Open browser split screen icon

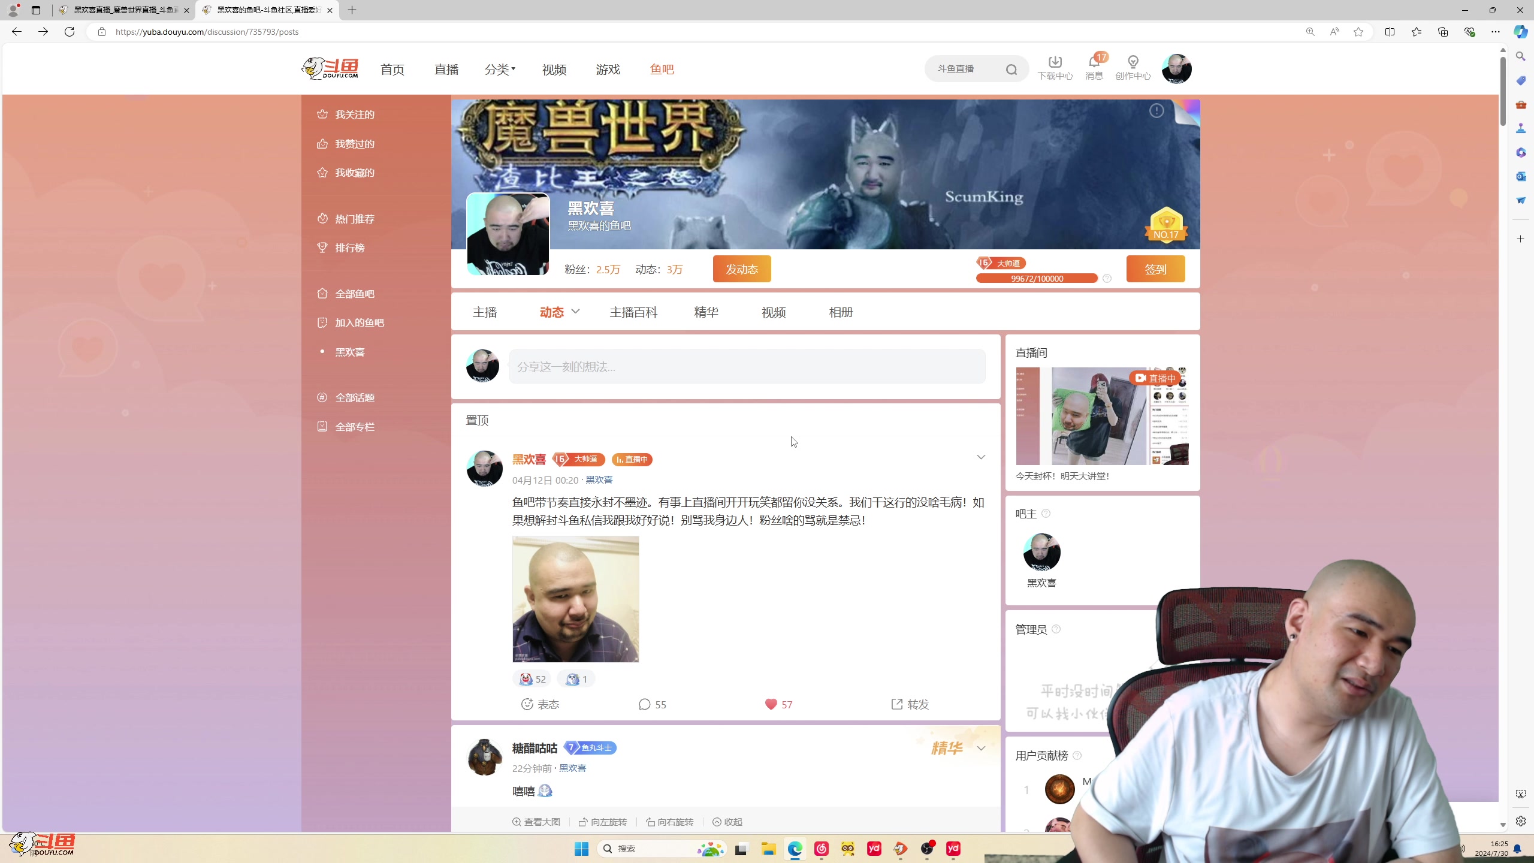1390,32
